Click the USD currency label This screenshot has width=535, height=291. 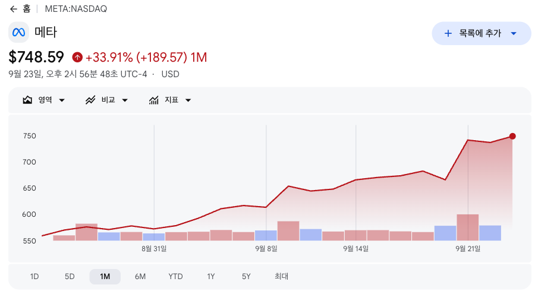click(170, 74)
